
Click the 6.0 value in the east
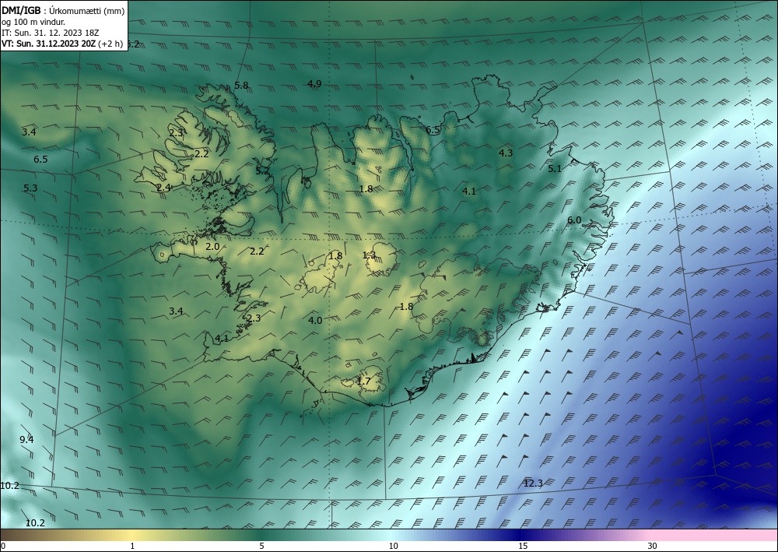point(574,220)
